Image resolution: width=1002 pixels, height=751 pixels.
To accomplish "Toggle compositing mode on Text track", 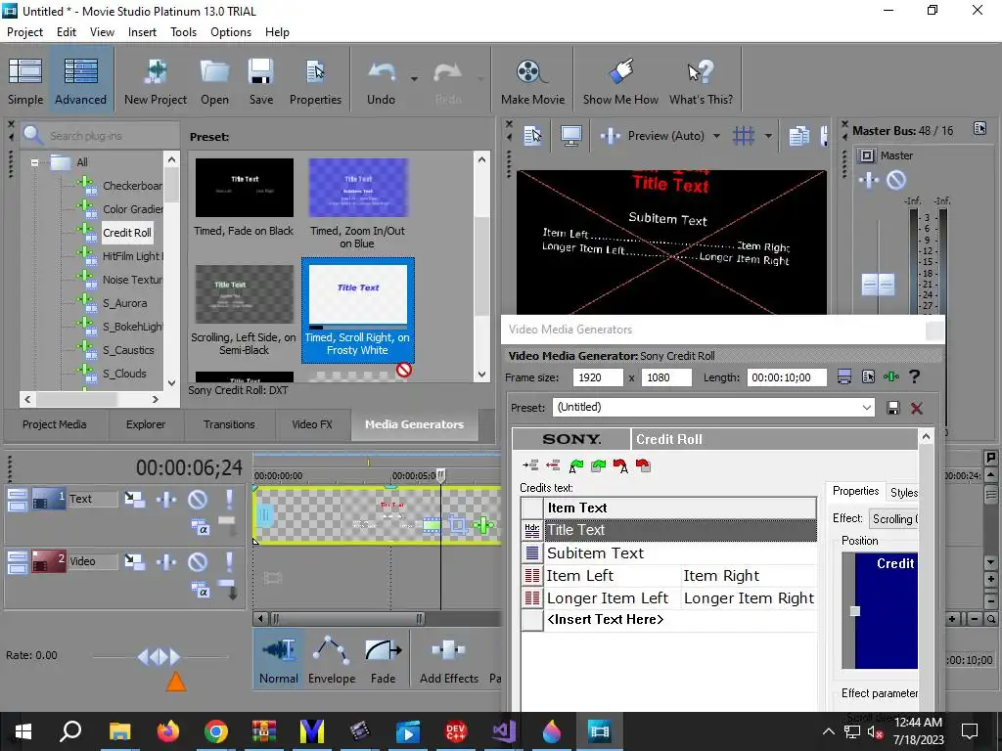I will pos(200,527).
